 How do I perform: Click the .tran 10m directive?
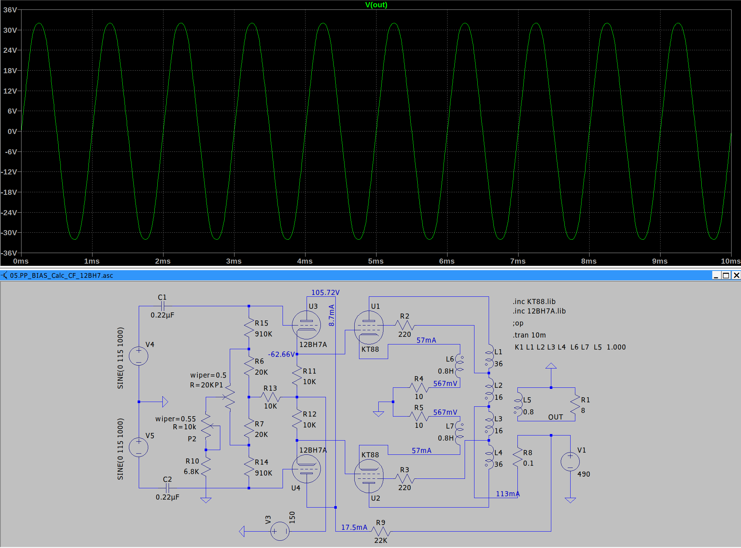[529, 335]
